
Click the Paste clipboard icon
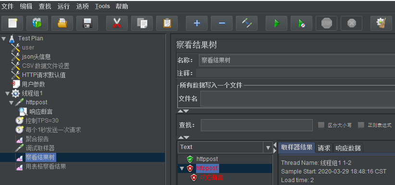tap(167, 24)
